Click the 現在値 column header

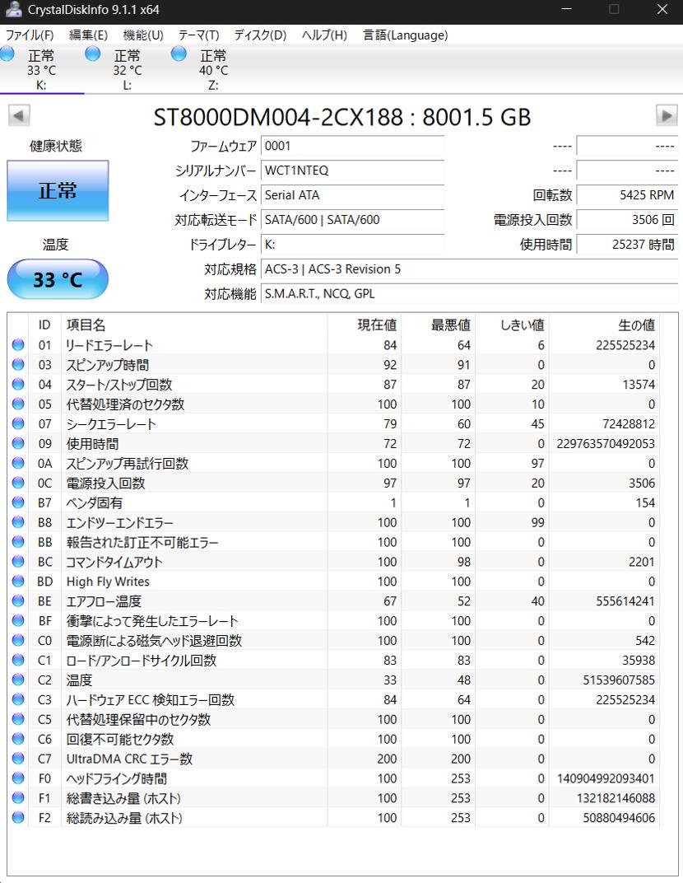[364, 325]
